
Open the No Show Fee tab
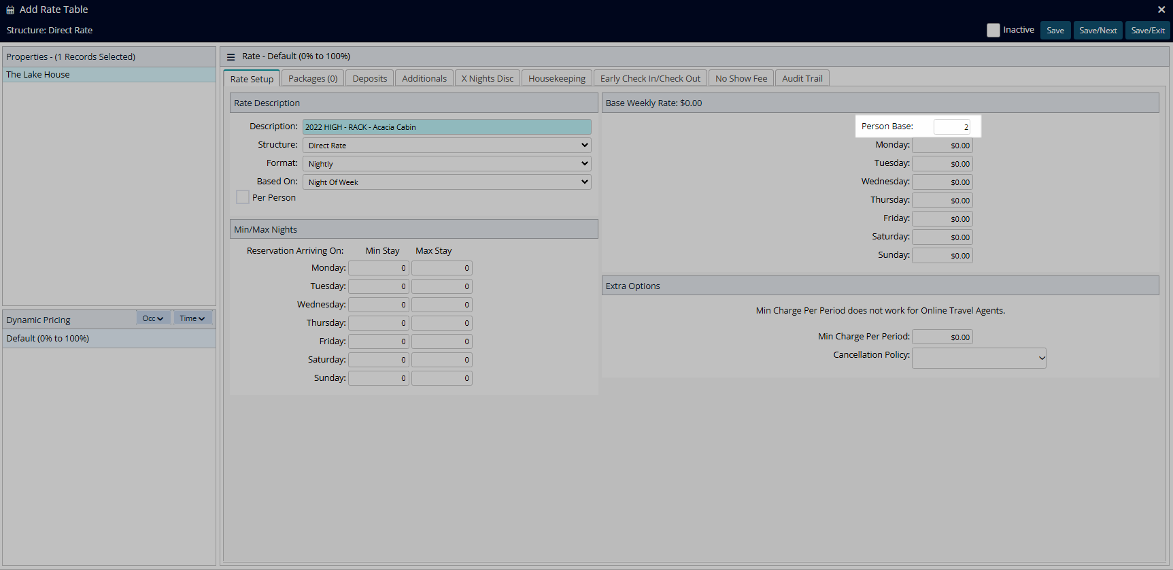[x=741, y=78]
